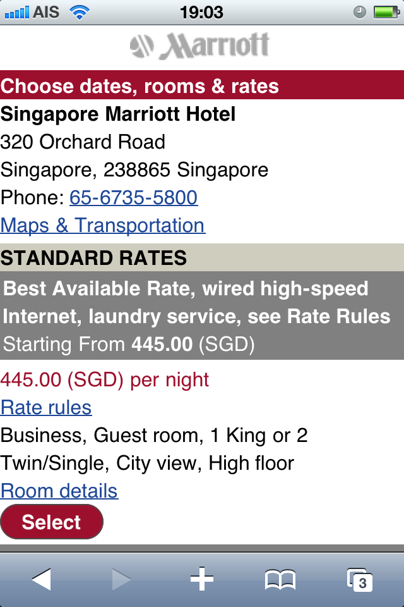
Task: Tap the battery status icon
Action: tap(384, 12)
